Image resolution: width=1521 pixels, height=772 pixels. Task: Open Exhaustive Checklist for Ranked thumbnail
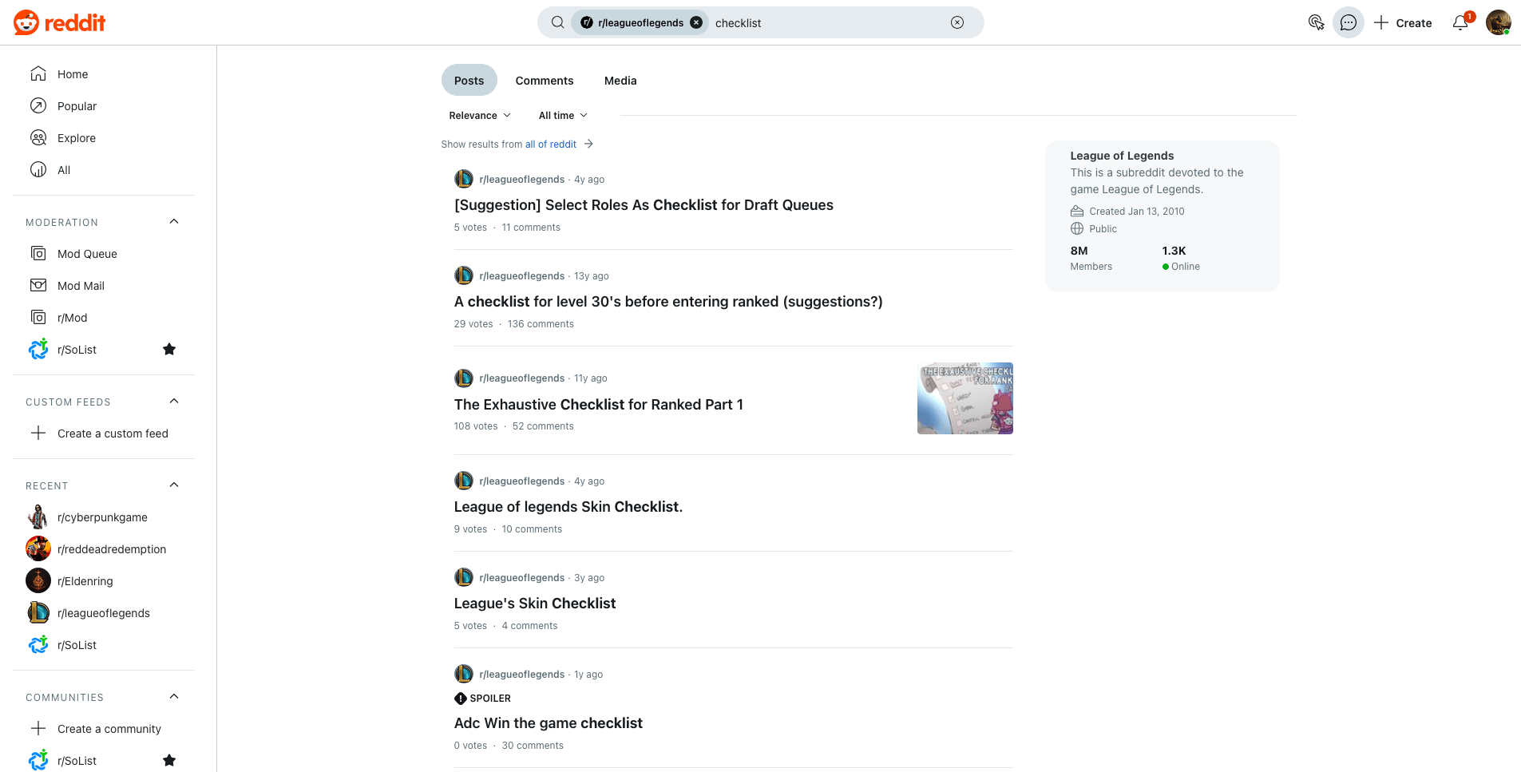pyautogui.click(x=964, y=398)
